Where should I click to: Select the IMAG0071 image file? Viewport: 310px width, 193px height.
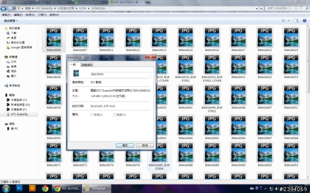tap(54, 154)
